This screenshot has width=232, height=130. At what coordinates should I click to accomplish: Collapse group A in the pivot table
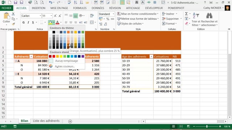[x=16, y=61]
